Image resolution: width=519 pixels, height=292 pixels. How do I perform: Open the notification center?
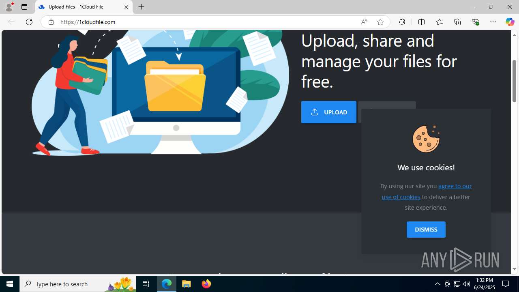(x=506, y=284)
